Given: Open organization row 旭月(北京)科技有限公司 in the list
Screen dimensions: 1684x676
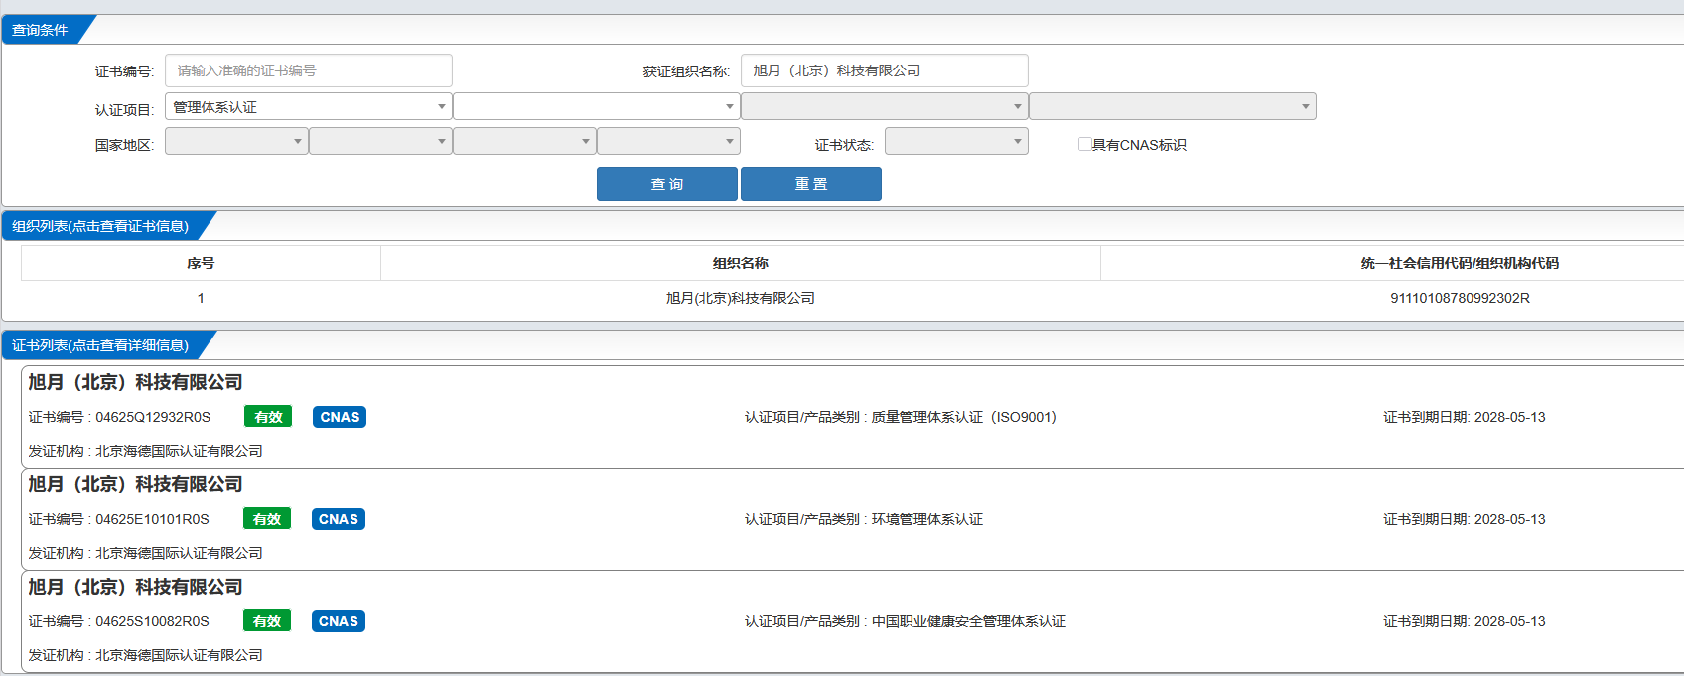Looking at the screenshot, I should click(x=740, y=298).
